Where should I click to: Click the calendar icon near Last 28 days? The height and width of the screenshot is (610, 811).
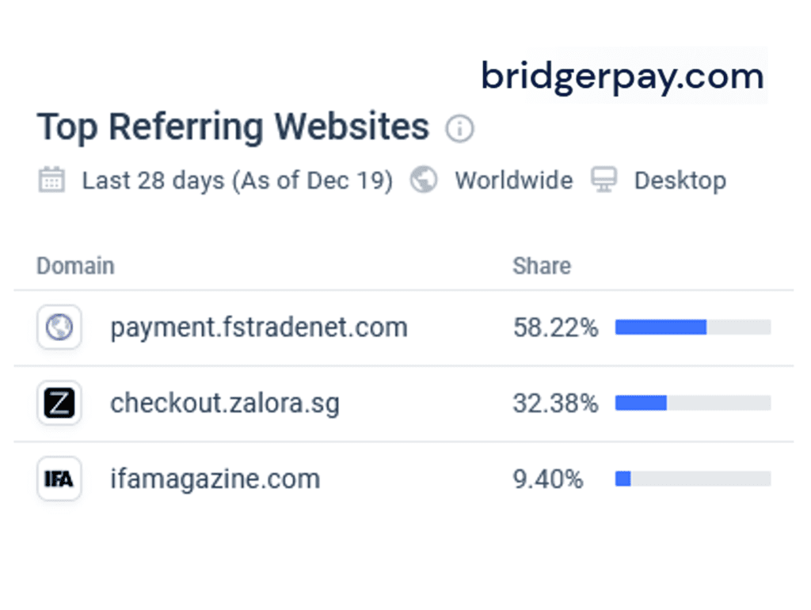coord(51,180)
